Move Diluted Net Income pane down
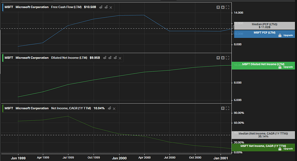The height and width of the screenshot is (161, 297). pos(223,58)
